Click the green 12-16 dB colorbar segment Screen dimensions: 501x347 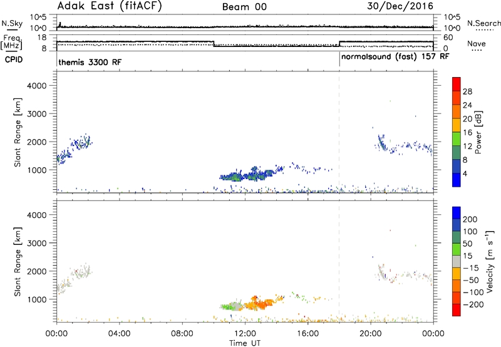[x=457, y=139]
